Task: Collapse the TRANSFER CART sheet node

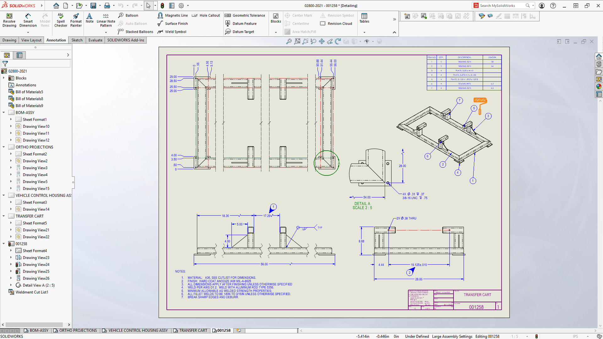Action: coord(4,216)
